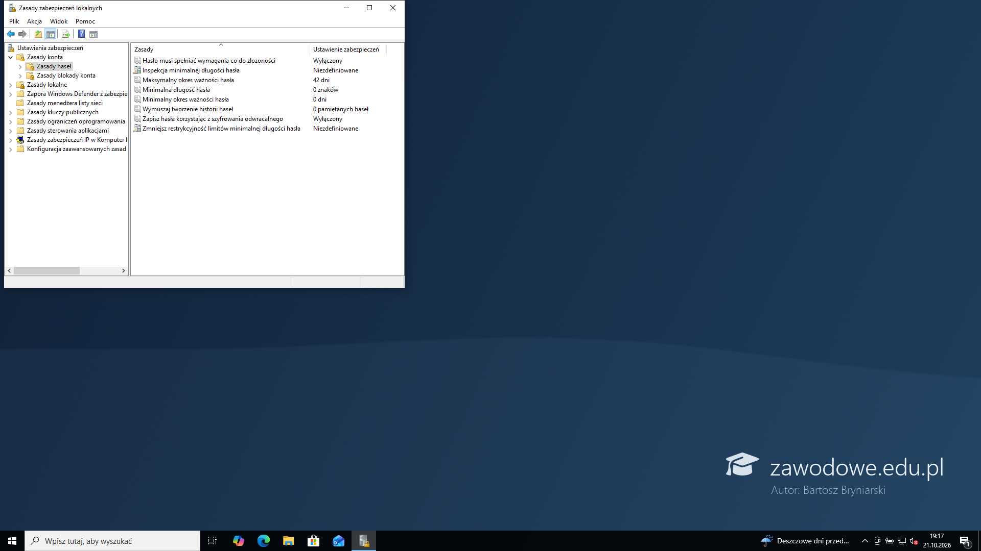Open the Windows Start menu
Screen dimensions: 981x551
coord(12,541)
